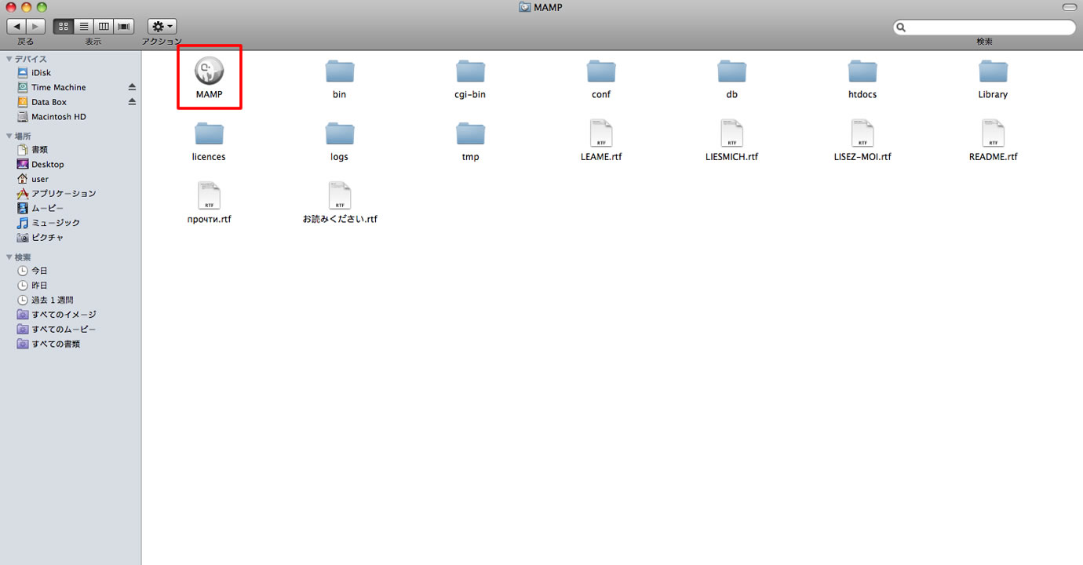This screenshot has height=565, width=1083.
Task: Click the MAMP folder proxy icon in title
Action: pyautogui.click(x=525, y=7)
